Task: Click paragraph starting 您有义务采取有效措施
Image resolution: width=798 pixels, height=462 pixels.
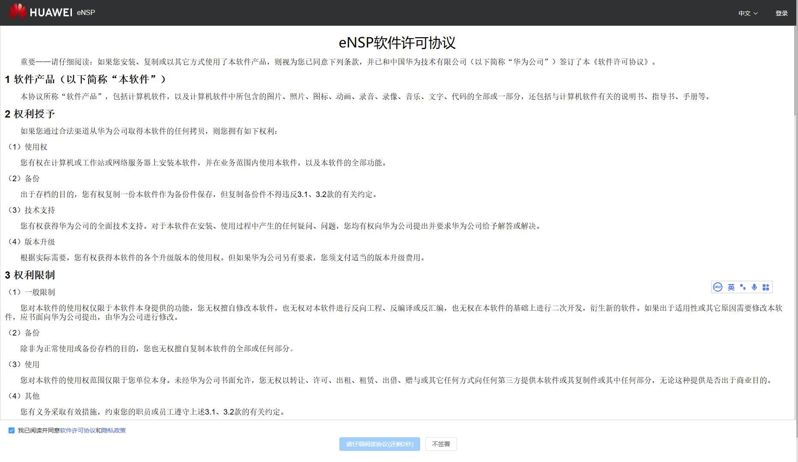Action: pos(154,412)
